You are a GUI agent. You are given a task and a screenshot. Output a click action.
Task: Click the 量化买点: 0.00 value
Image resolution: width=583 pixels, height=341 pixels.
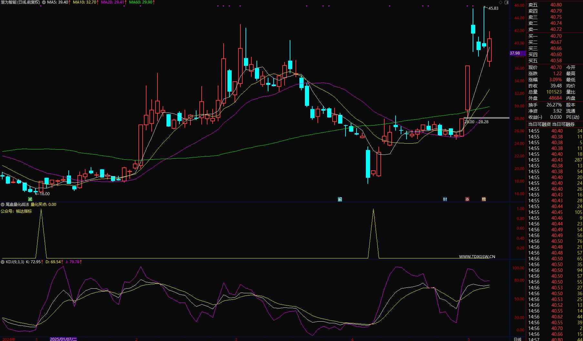pos(43,204)
